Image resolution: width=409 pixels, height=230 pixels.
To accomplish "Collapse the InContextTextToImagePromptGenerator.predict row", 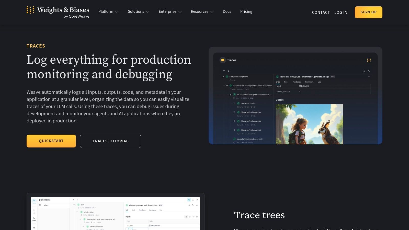I will point(227,86).
